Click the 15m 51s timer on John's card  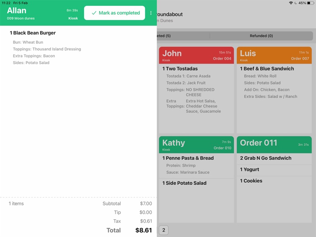tap(225, 52)
